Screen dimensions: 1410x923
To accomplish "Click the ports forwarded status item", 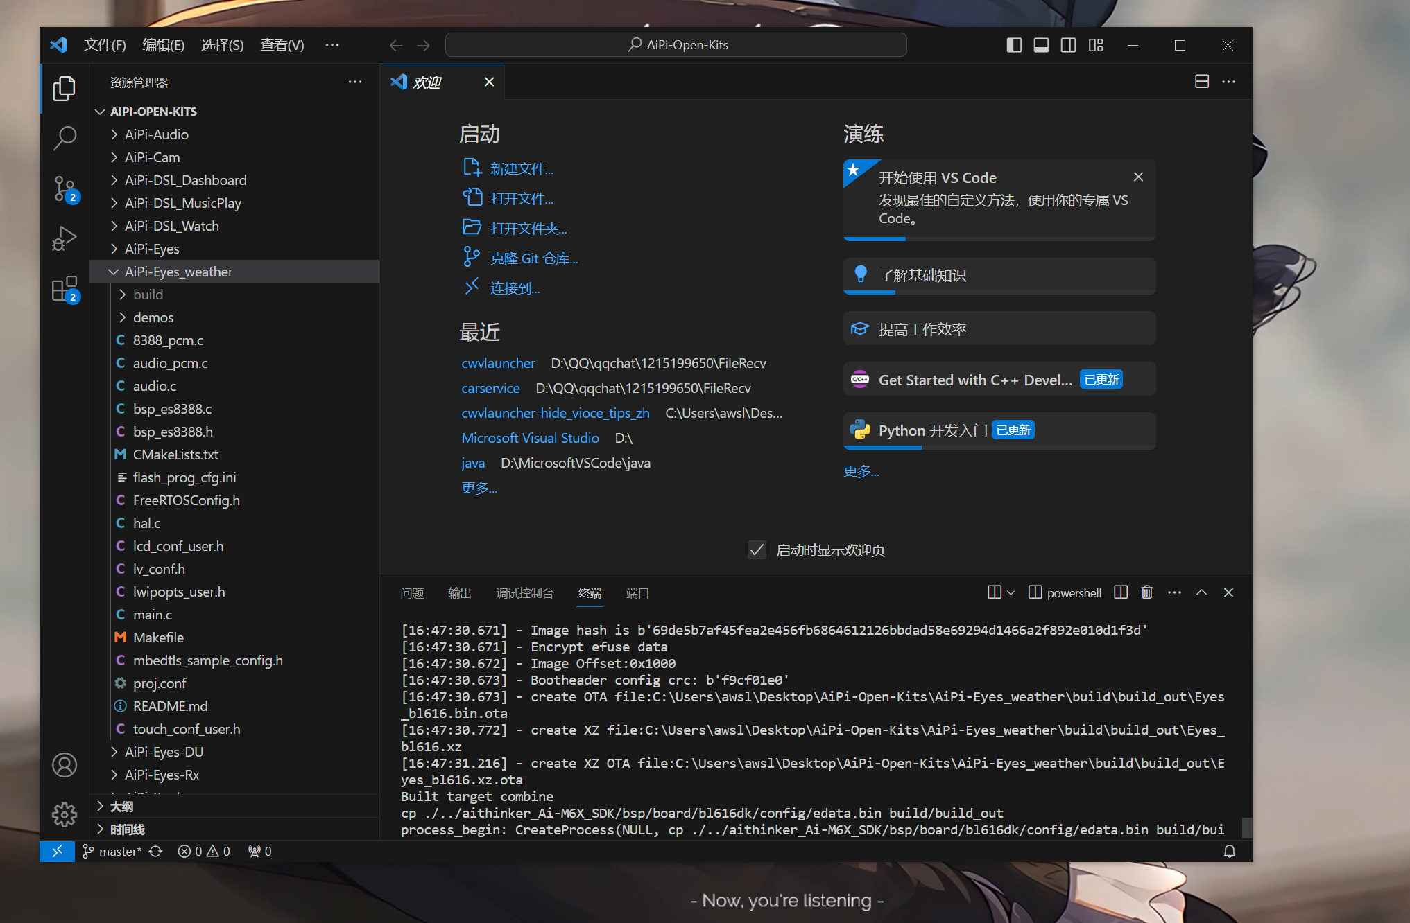I will tap(260, 852).
